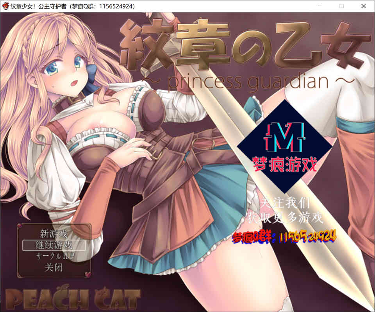Start a new game with 新游戏
This screenshot has height=312, width=375.
click(54, 234)
